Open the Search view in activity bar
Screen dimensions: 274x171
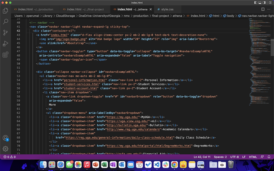click(5, 22)
